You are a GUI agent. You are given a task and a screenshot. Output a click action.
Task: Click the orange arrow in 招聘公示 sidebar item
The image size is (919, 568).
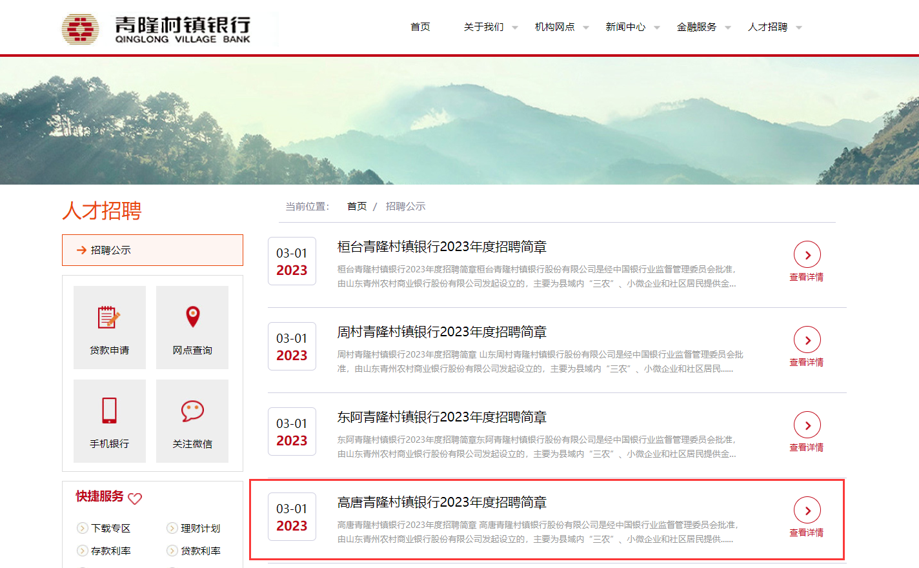tap(81, 250)
